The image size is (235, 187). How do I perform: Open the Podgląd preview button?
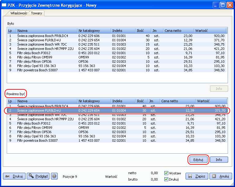coord(38,176)
